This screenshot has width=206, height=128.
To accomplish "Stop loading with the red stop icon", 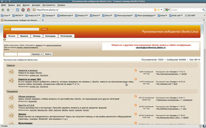I will [23, 10].
